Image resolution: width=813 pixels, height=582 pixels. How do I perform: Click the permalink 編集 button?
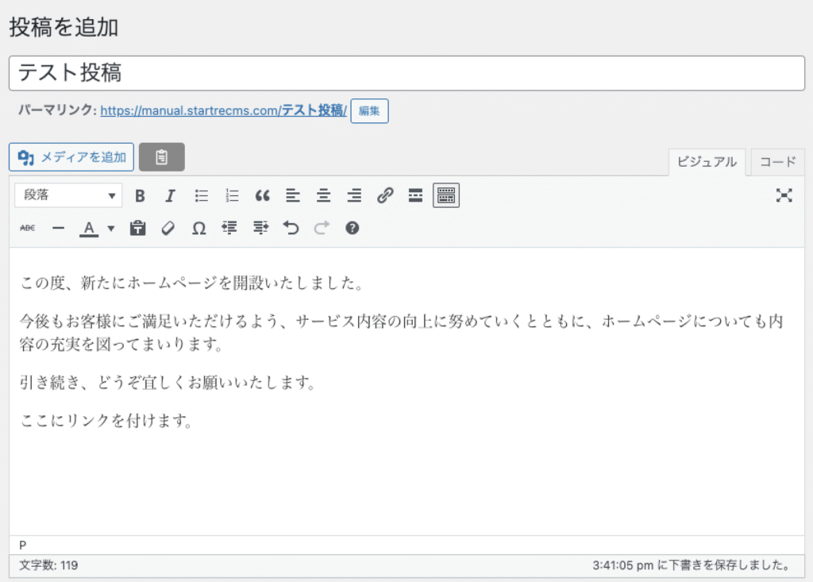[x=369, y=111]
